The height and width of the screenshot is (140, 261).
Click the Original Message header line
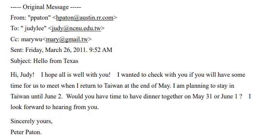tap(46, 7)
